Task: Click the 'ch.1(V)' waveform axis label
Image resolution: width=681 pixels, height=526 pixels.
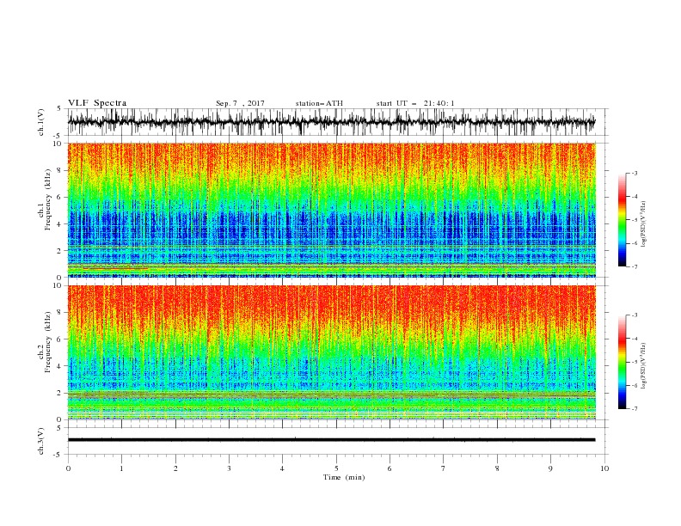Action: 41,122
